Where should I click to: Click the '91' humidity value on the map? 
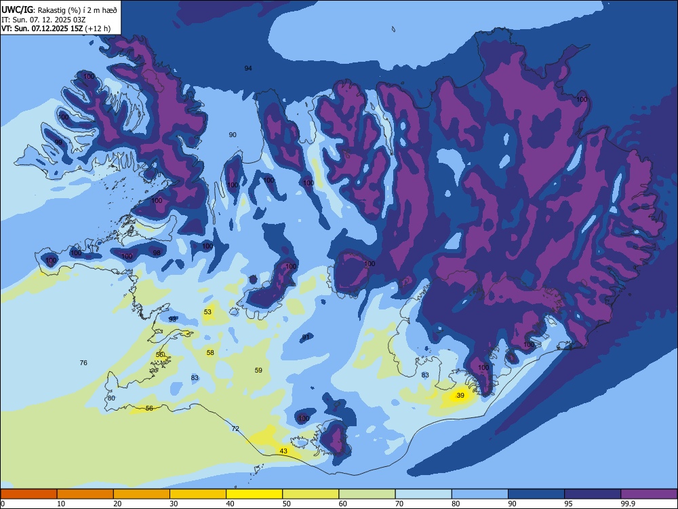306,337
